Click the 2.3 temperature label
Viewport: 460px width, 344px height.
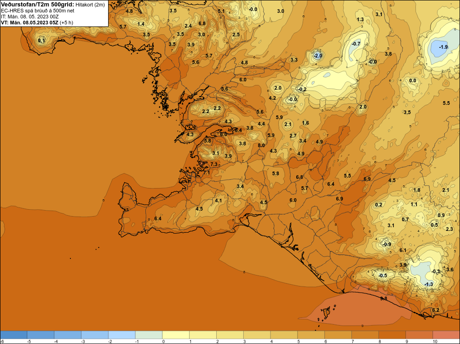(449, 229)
